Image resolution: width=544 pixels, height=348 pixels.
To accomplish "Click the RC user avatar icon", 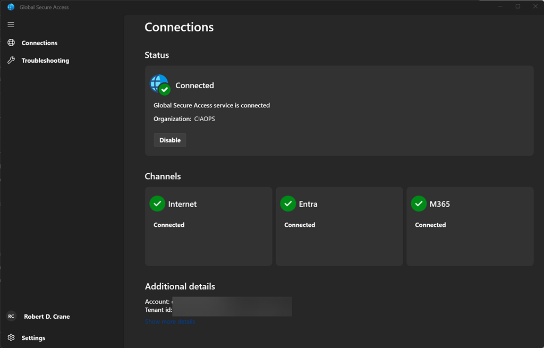I will point(11,316).
